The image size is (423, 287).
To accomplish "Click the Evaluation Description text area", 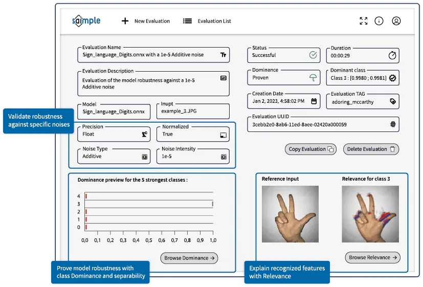I will [153, 83].
